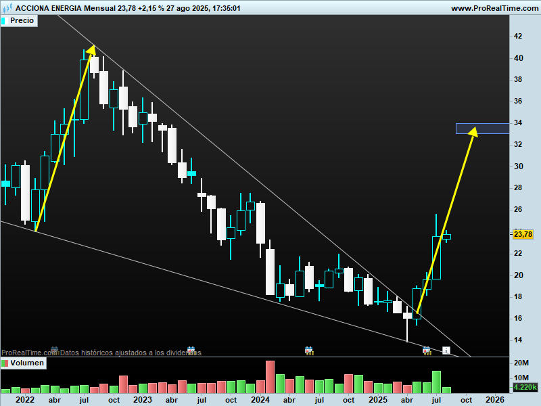
Task: Click the 2025 label on the time axis
Action: (x=378, y=400)
